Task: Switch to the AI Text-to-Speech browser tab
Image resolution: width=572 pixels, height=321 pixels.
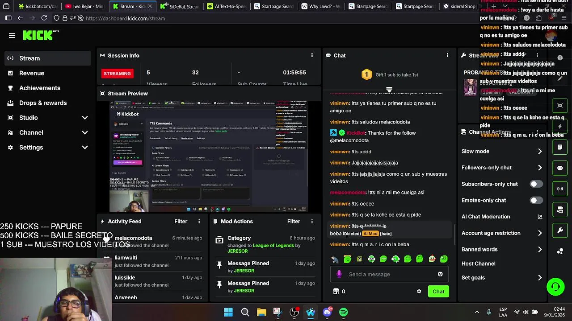Action: click(x=227, y=6)
